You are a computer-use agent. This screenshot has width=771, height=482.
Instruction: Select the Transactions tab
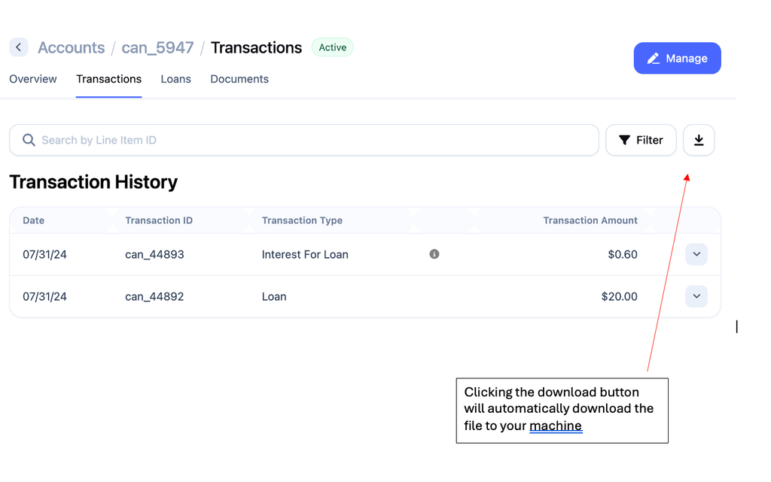(108, 79)
